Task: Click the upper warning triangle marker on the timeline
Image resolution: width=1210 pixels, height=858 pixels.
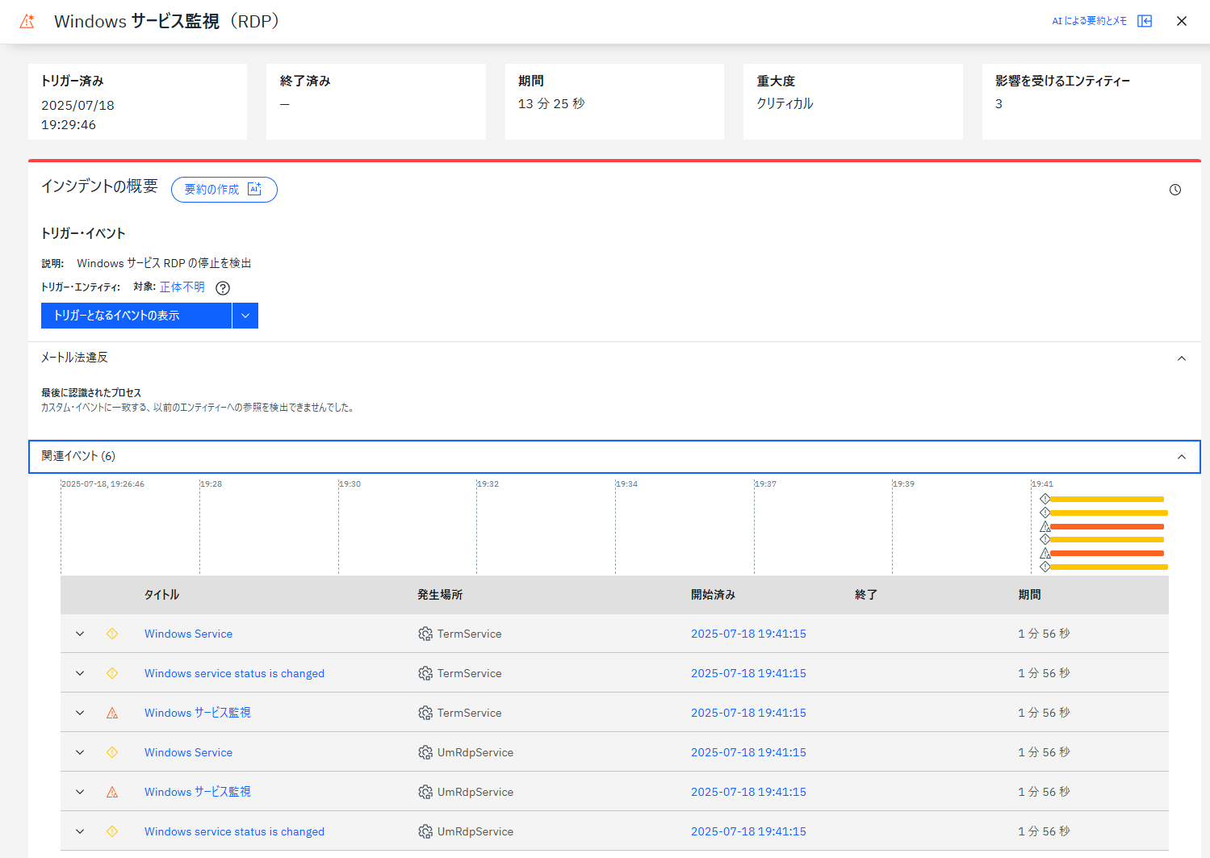Action: [x=1045, y=526]
